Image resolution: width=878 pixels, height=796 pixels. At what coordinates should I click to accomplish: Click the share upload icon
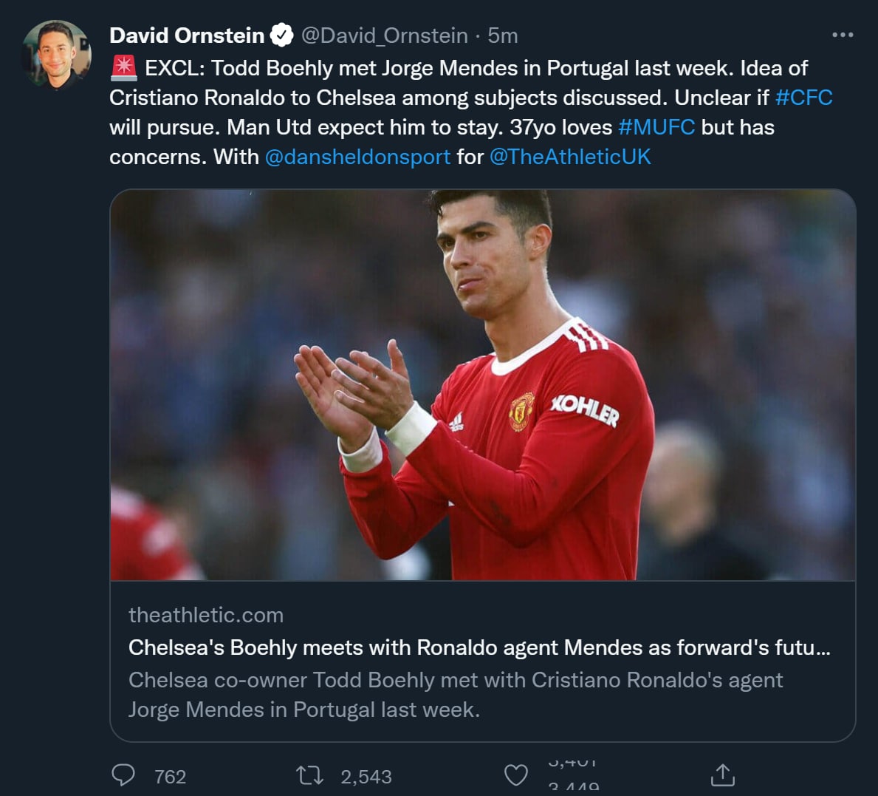(x=722, y=775)
